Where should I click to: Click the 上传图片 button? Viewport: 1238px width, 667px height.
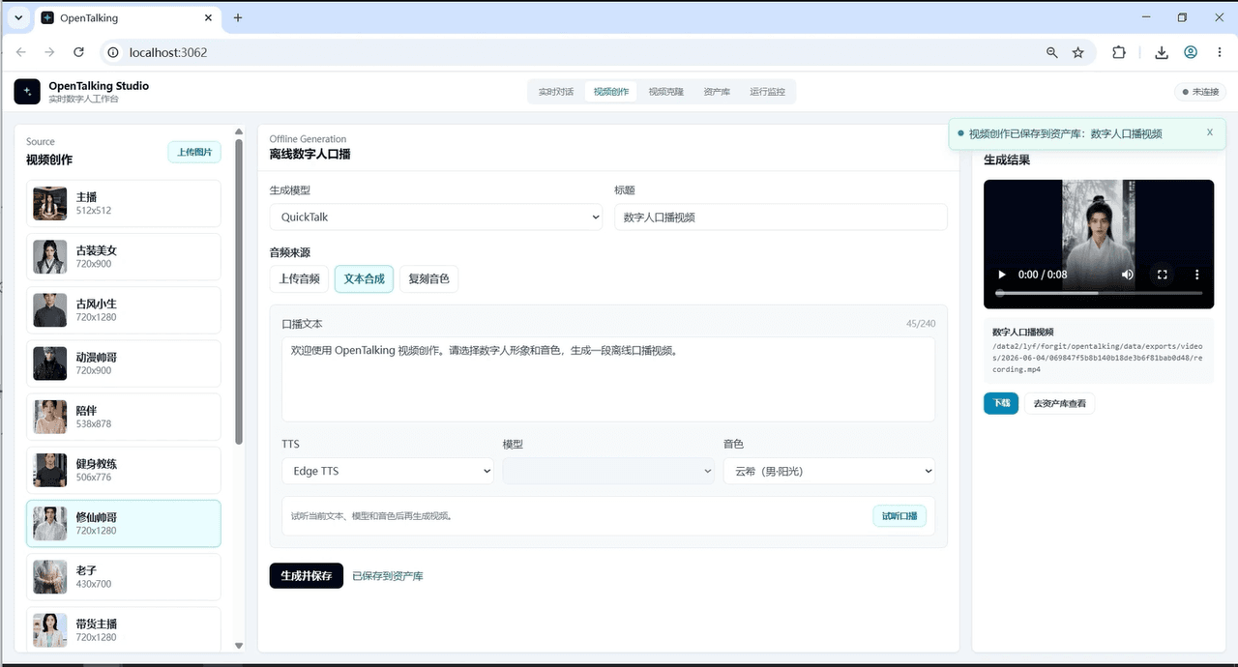pyautogui.click(x=194, y=152)
